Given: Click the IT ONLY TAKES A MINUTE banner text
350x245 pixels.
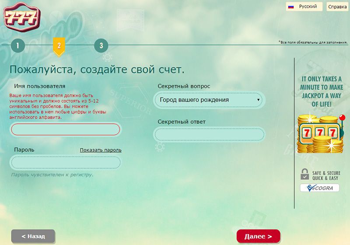Looking at the screenshot, I should click(x=321, y=91).
